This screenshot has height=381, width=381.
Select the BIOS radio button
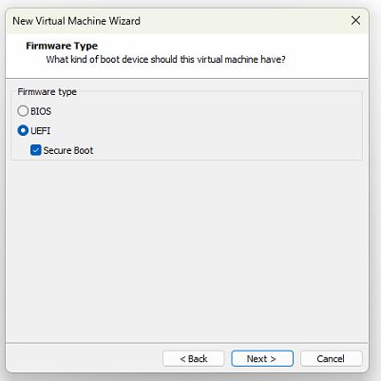(x=23, y=111)
